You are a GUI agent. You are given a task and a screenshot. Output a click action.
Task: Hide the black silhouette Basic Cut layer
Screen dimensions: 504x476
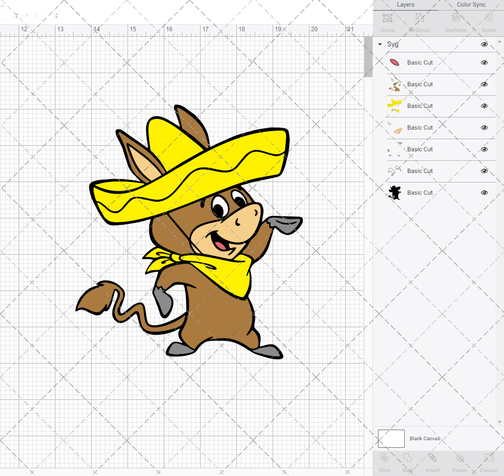484,193
